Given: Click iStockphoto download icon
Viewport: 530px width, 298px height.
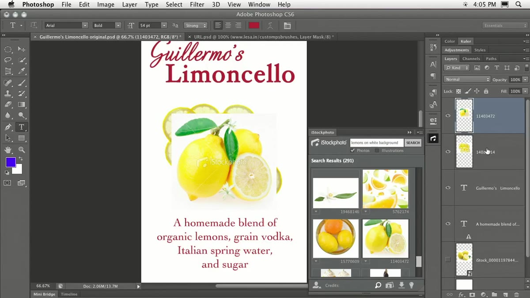Looking at the screenshot, I should pos(401,285).
